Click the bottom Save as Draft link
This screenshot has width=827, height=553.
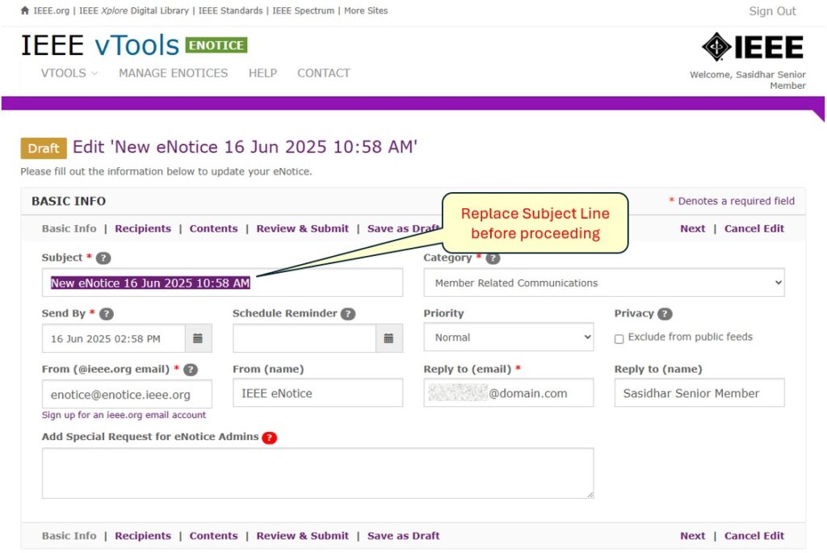pos(404,536)
